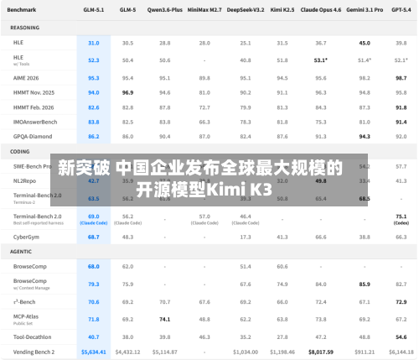Image resolution: width=419 pixels, height=360 pixels.
Task: Click the AGENTIC section heading
Action: point(21,252)
